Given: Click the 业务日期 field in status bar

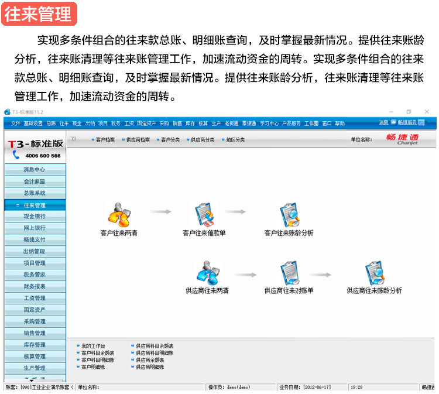Looking at the screenshot, I should pos(312,388).
